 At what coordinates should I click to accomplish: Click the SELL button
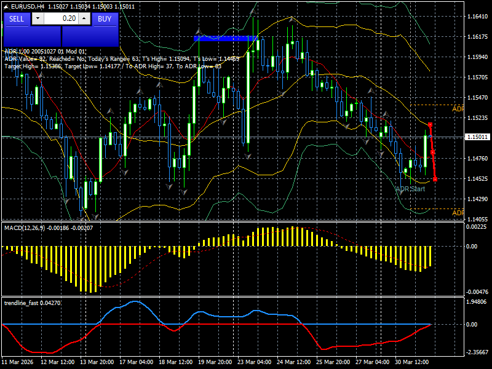17,19
